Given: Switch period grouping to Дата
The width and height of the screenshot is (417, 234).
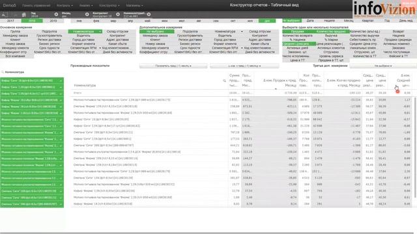Looking at the screenshot, I should pyautogui.click(x=310, y=21).
